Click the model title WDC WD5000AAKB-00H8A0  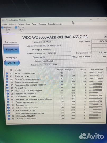[x=47, y=37]
